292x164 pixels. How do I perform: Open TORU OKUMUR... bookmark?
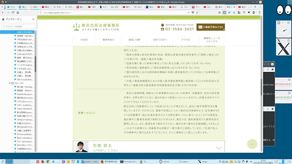point(25,108)
